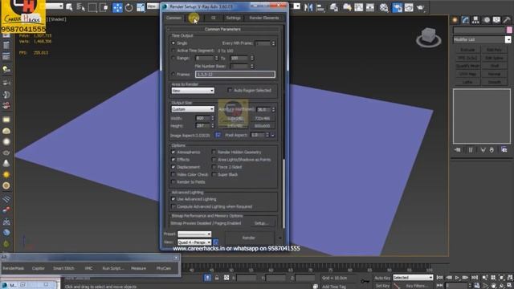Increment the Width spinner arrows
Viewport: 514px width, 289px height.
point(212,118)
